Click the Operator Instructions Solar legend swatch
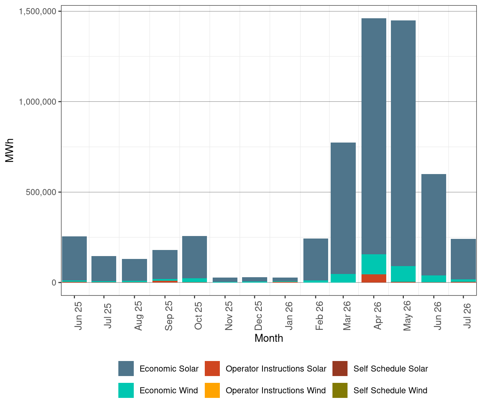The height and width of the screenshot is (409, 482). point(212,369)
